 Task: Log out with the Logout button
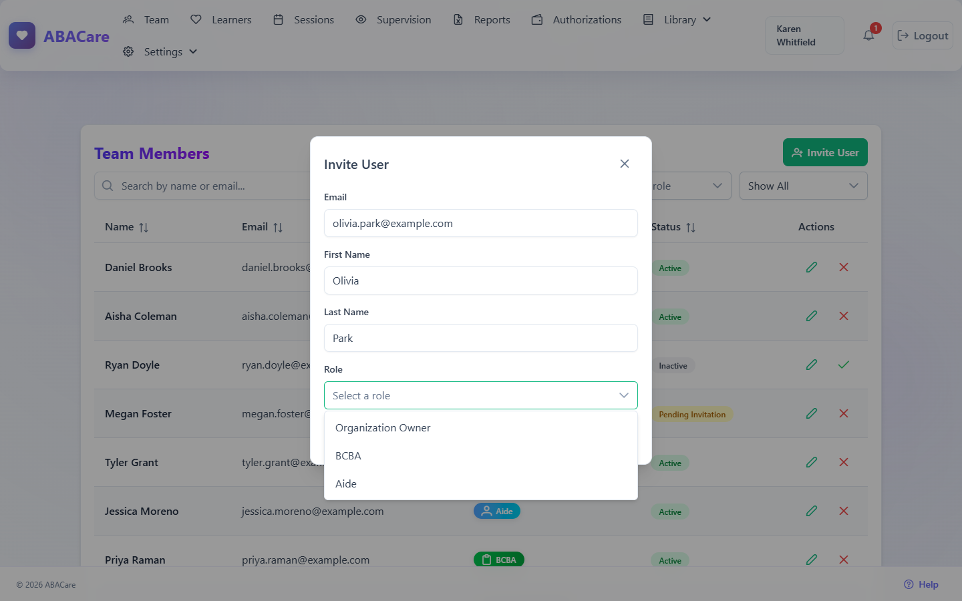(x=923, y=35)
